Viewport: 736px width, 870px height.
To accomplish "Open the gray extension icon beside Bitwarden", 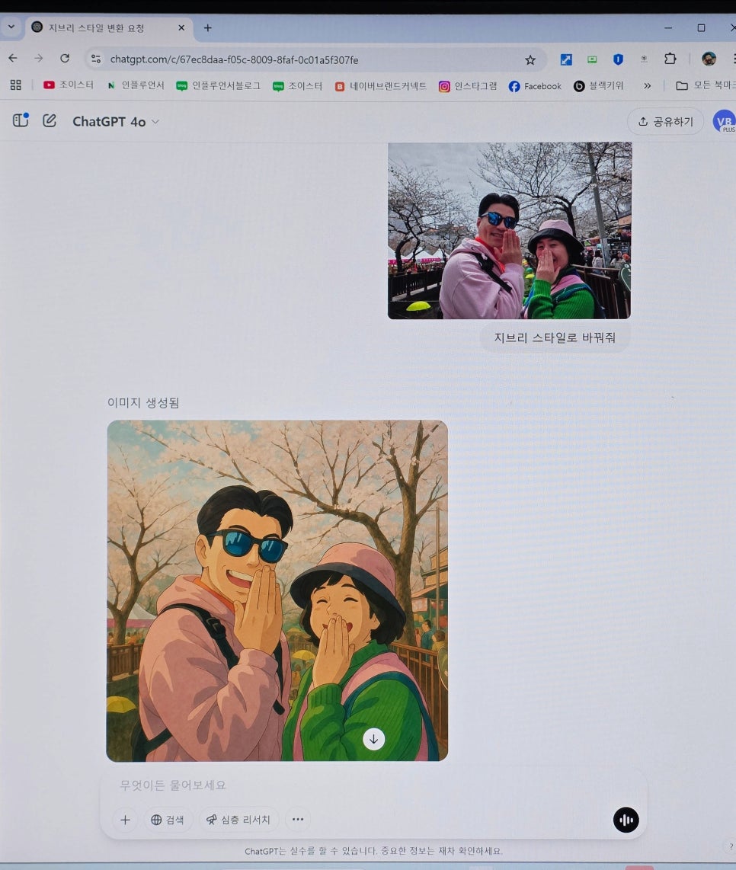I will [644, 59].
